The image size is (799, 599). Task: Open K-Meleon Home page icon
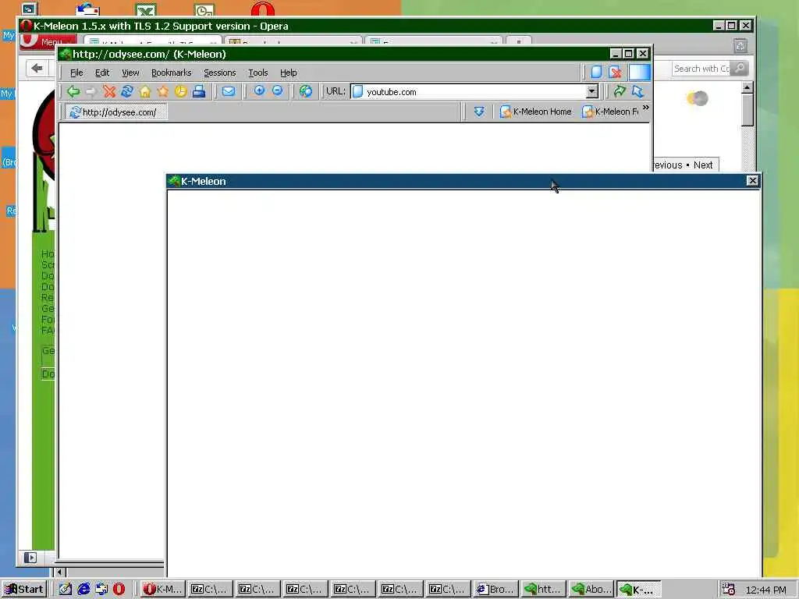coord(145,92)
